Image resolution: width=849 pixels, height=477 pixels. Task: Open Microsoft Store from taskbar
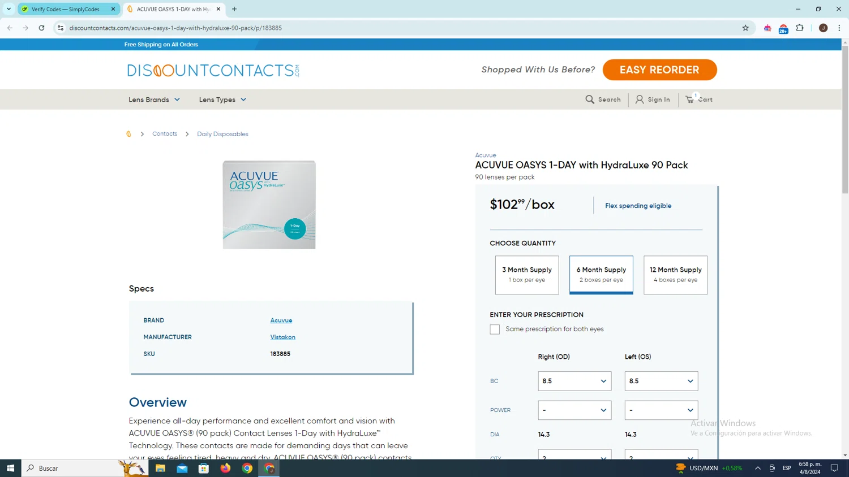point(204,468)
